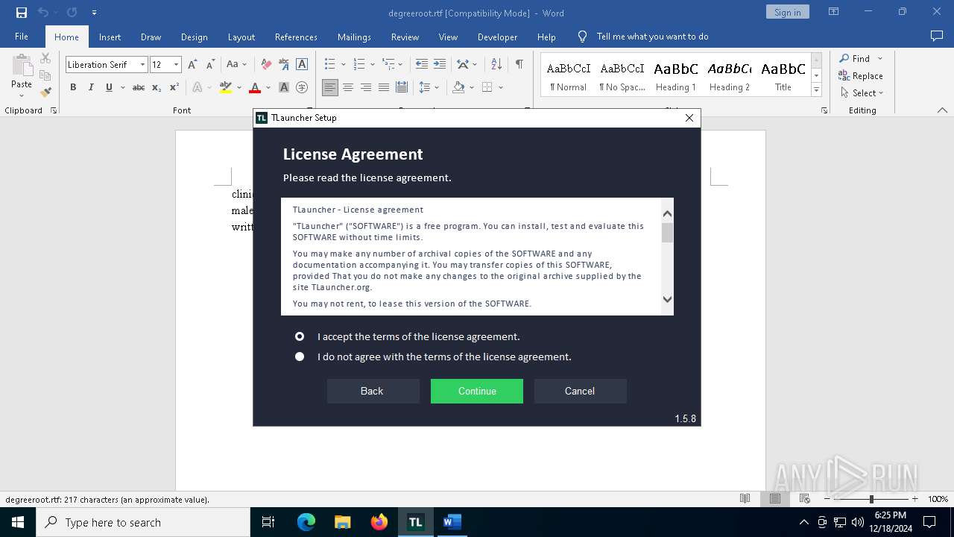Switch to the References ribbon tab
The image size is (954, 537).
pyautogui.click(x=296, y=37)
